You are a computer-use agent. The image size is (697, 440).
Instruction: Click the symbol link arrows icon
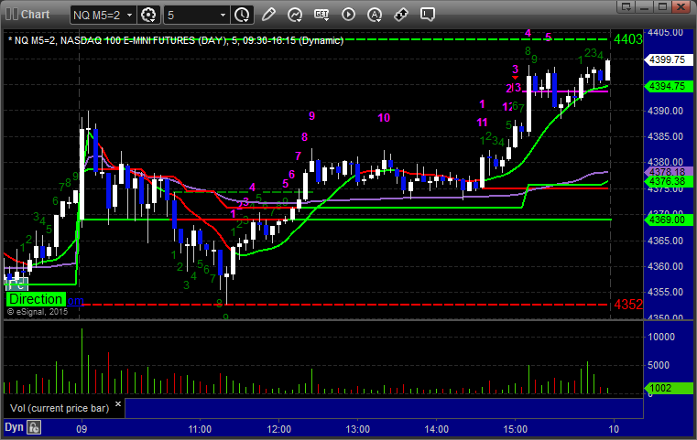point(401,15)
